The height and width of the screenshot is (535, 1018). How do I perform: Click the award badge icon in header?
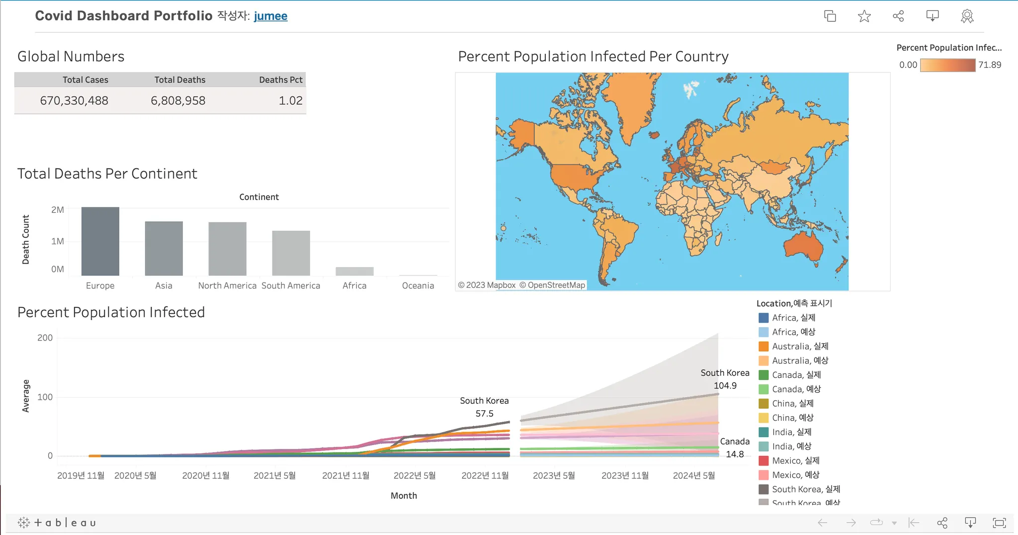967,16
